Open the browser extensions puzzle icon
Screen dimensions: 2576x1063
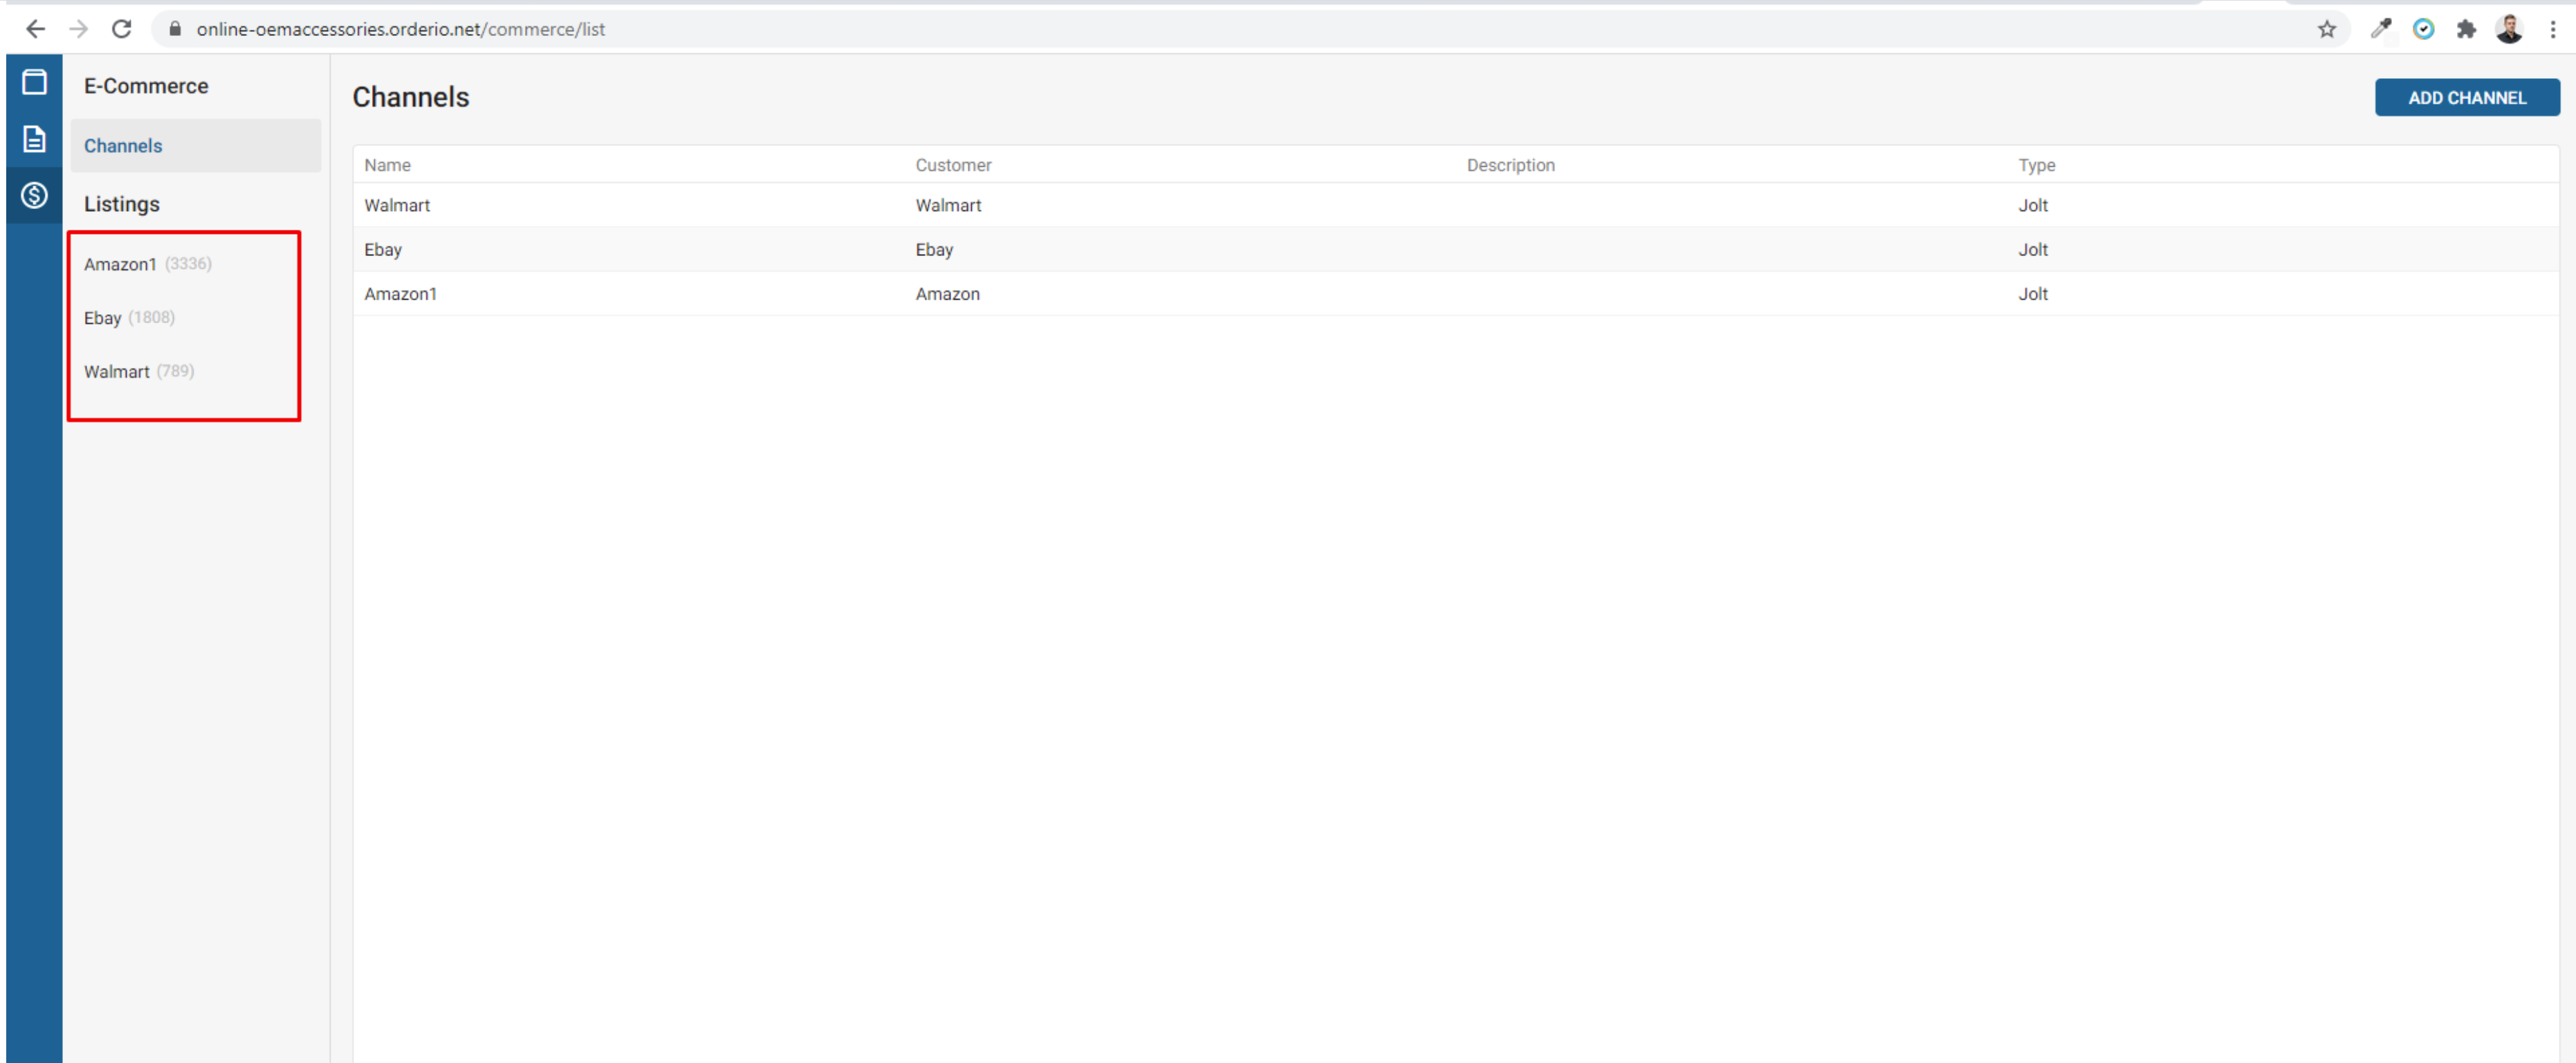click(2465, 29)
